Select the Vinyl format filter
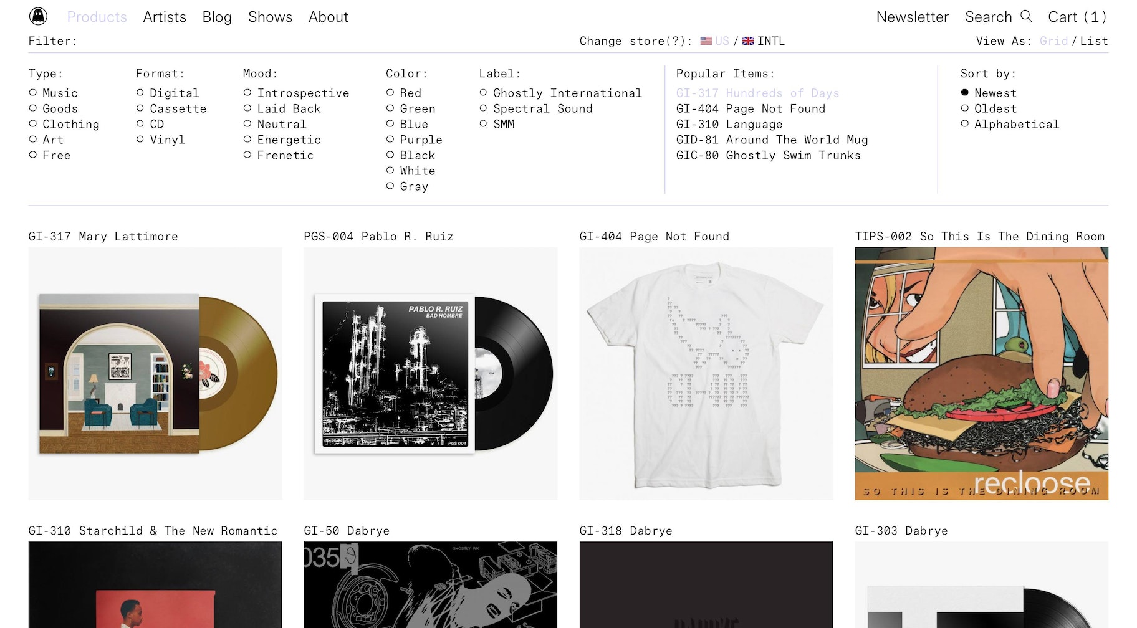This screenshot has width=1137, height=628. [140, 140]
